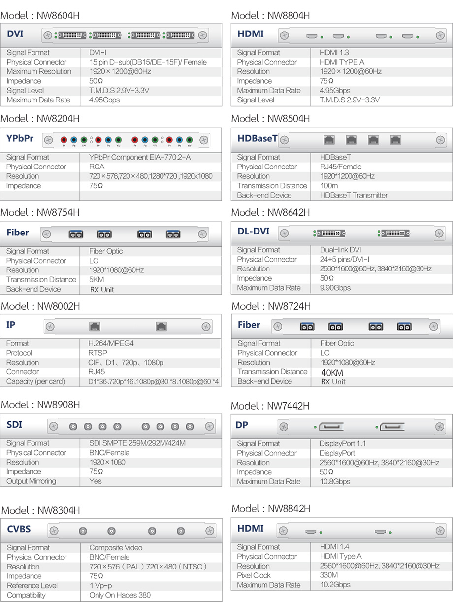Click the leftmost RJ45 port on HDBaseT card
The image size is (453, 602).
point(328,140)
